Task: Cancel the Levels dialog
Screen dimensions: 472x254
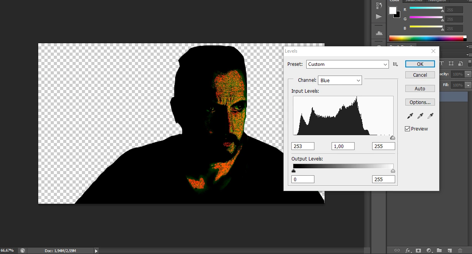Action: (420, 75)
